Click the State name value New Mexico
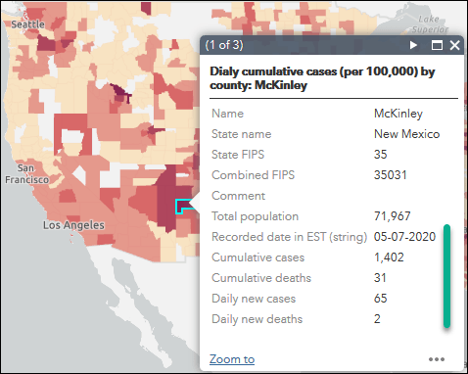The width and height of the screenshot is (468, 374). click(x=406, y=134)
